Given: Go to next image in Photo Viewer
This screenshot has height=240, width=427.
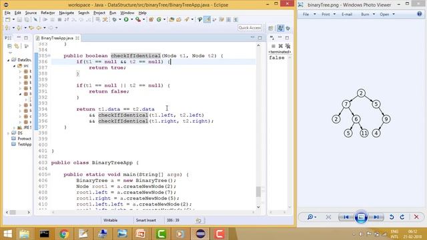Looking at the screenshot, I should 376,217.
